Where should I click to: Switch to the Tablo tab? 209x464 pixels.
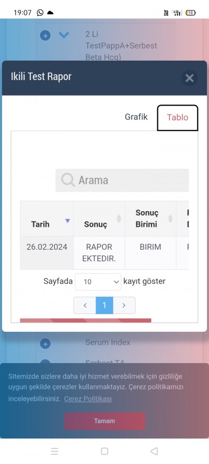click(x=177, y=118)
